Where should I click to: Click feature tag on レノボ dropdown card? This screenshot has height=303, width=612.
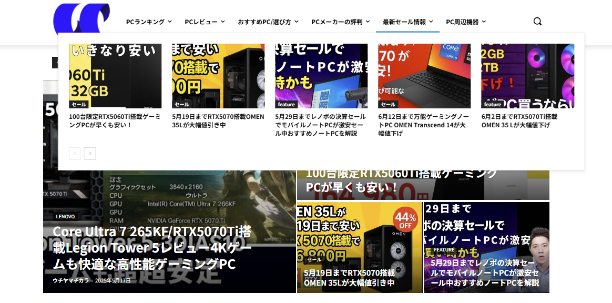[287, 104]
